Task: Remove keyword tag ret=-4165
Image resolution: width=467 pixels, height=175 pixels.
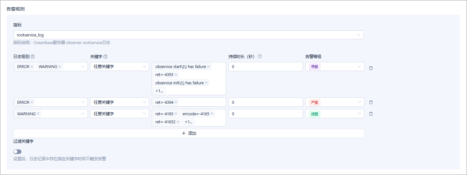Action: [x=176, y=114]
